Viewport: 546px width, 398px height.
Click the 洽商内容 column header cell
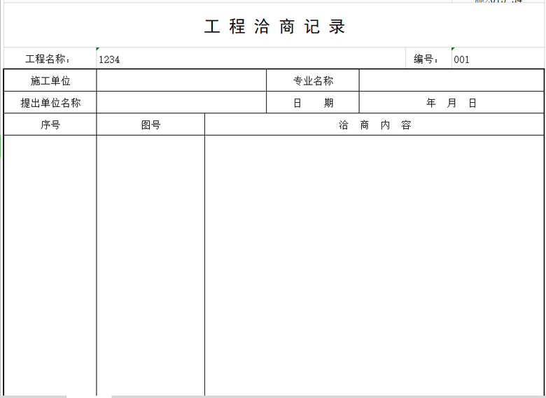tap(374, 125)
